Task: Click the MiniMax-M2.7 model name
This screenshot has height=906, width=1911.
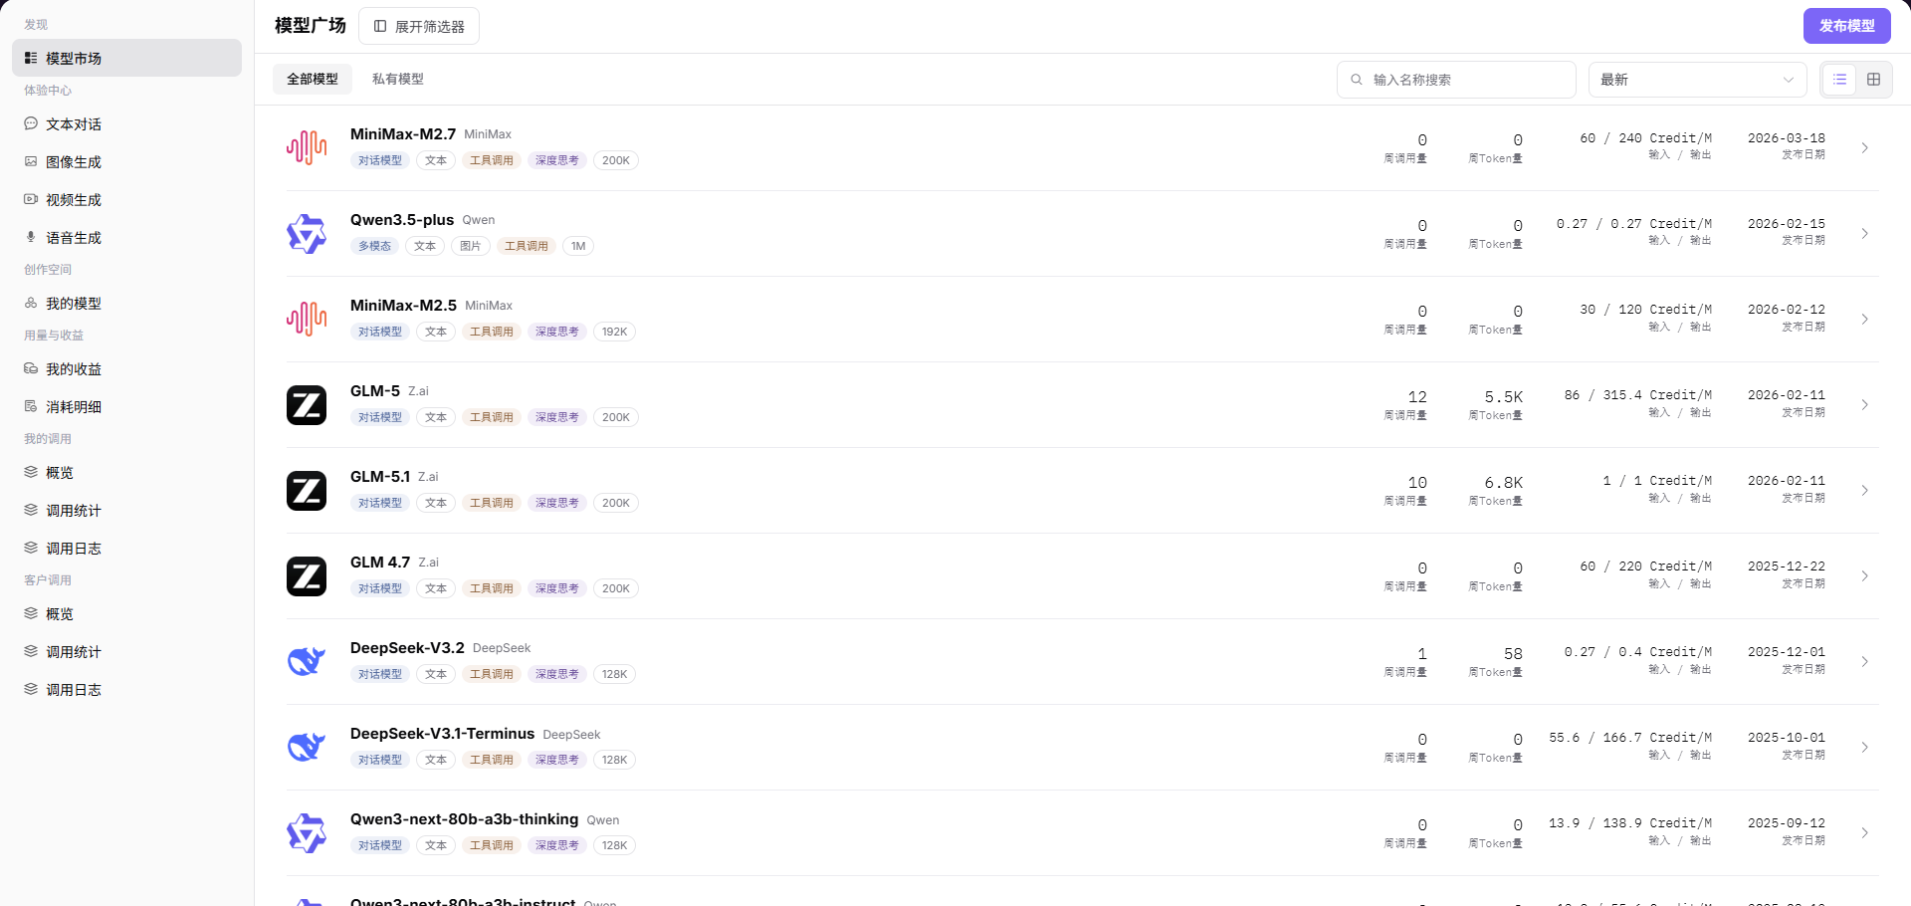Action: click(403, 134)
